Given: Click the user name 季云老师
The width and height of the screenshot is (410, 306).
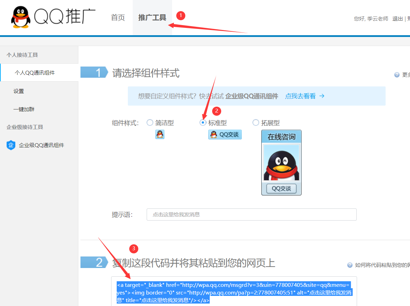Looking at the screenshot, I should [x=378, y=18].
